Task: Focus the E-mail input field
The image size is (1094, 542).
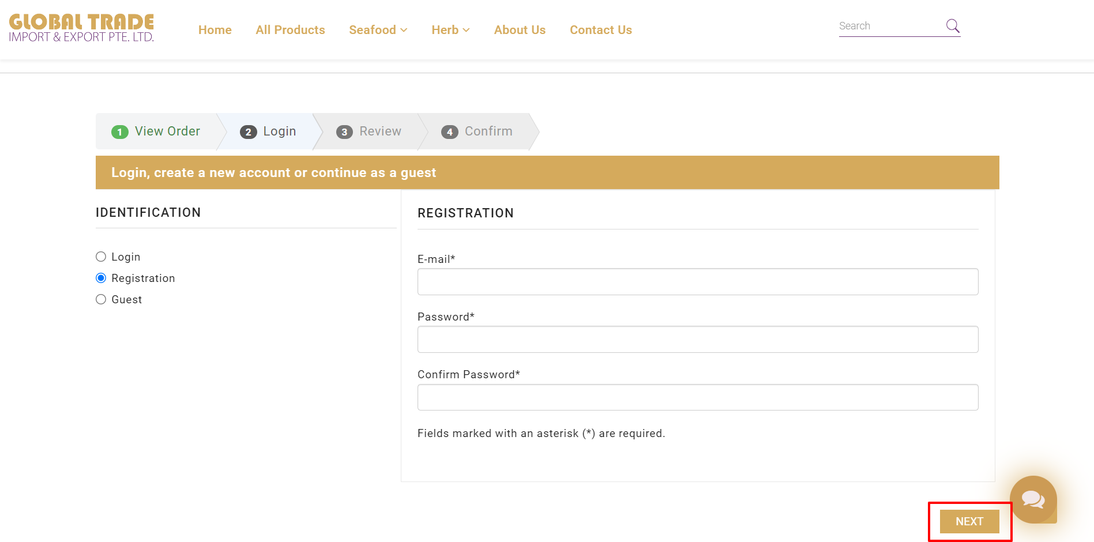Action: [x=697, y=281]
